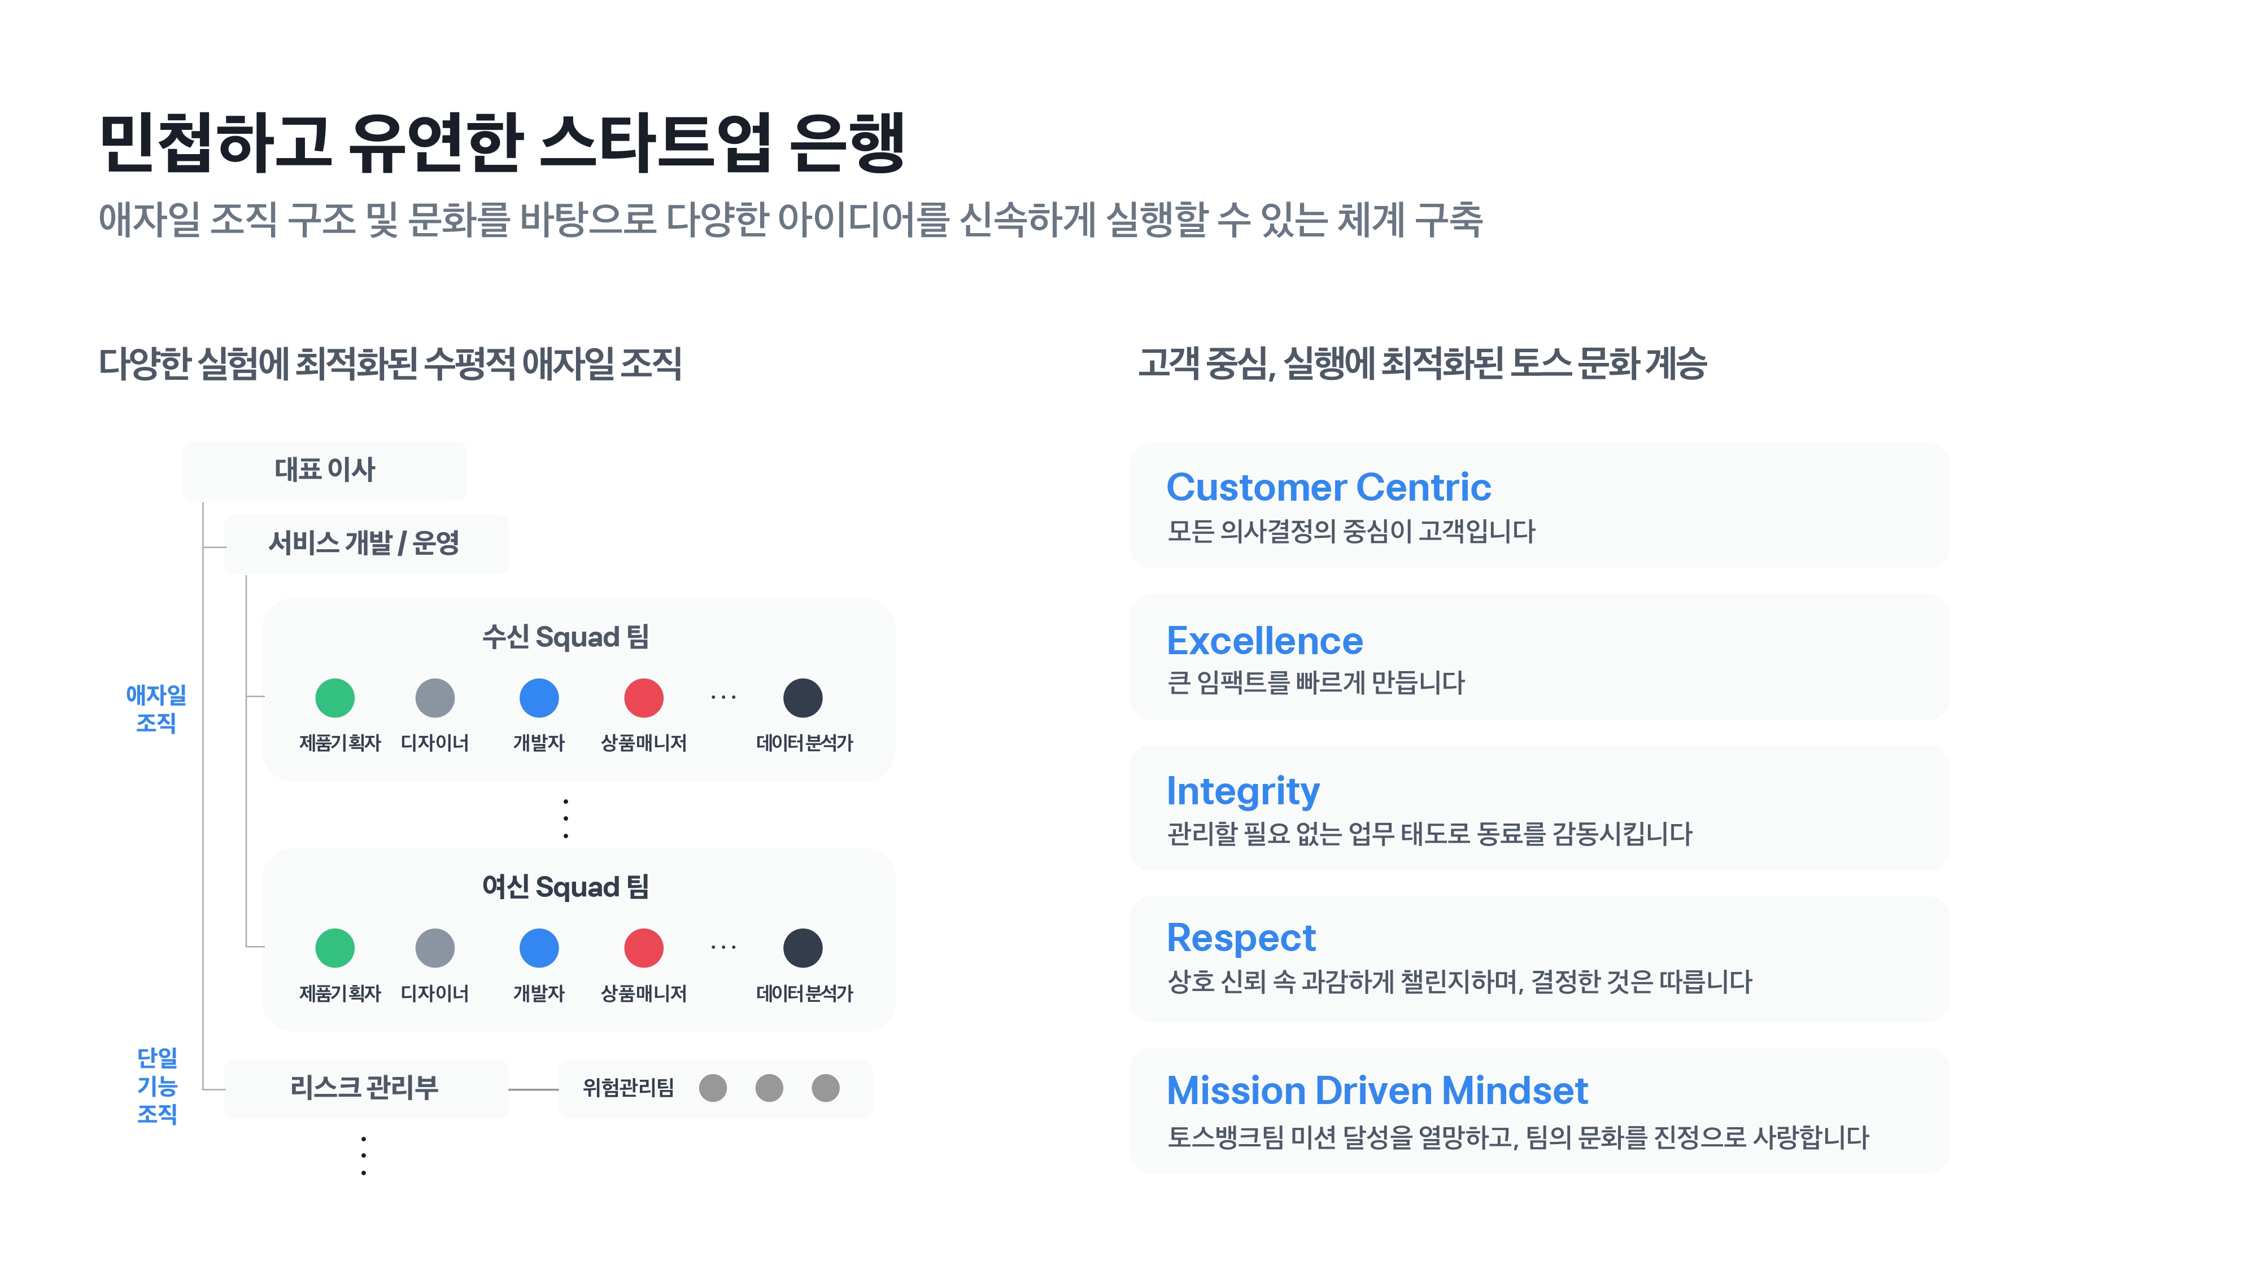This screenshot has height=1270, width=2259.
Task: Select the dark 데이터분석가 circle in 수신 Squad
Action: (803, 698)
